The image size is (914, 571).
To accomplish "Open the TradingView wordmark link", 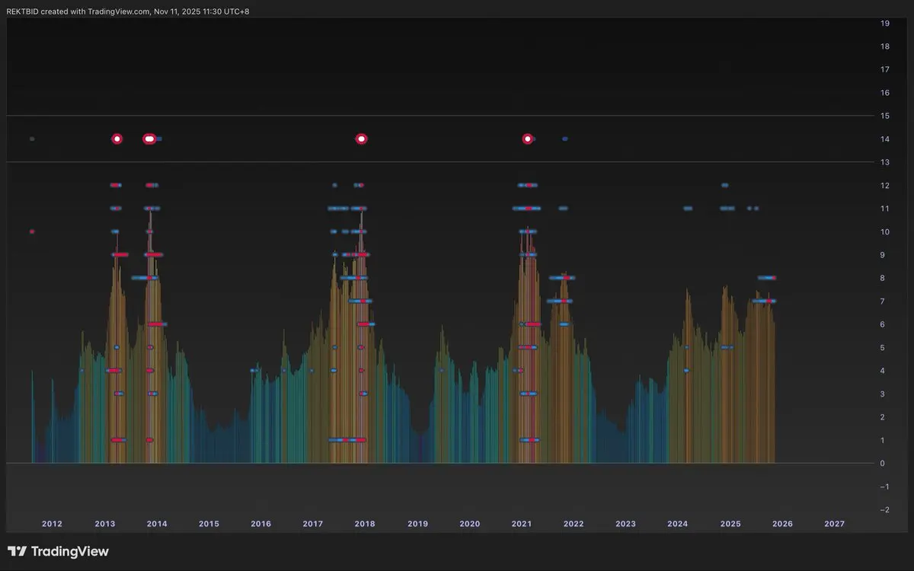I will tap(70, 551).
